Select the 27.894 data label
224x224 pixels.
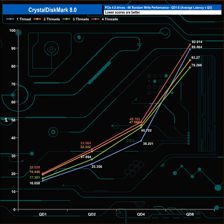pyautogui.click(x=86, y=157)
